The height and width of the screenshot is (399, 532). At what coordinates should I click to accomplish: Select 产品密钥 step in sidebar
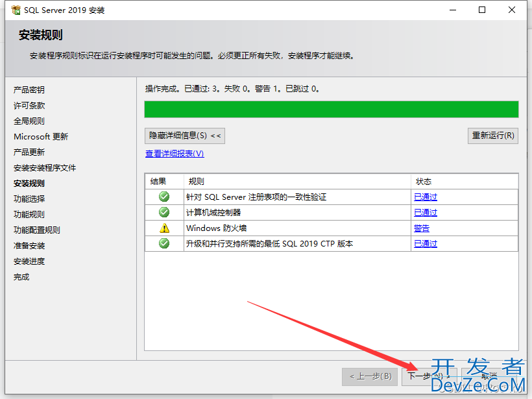29,90
